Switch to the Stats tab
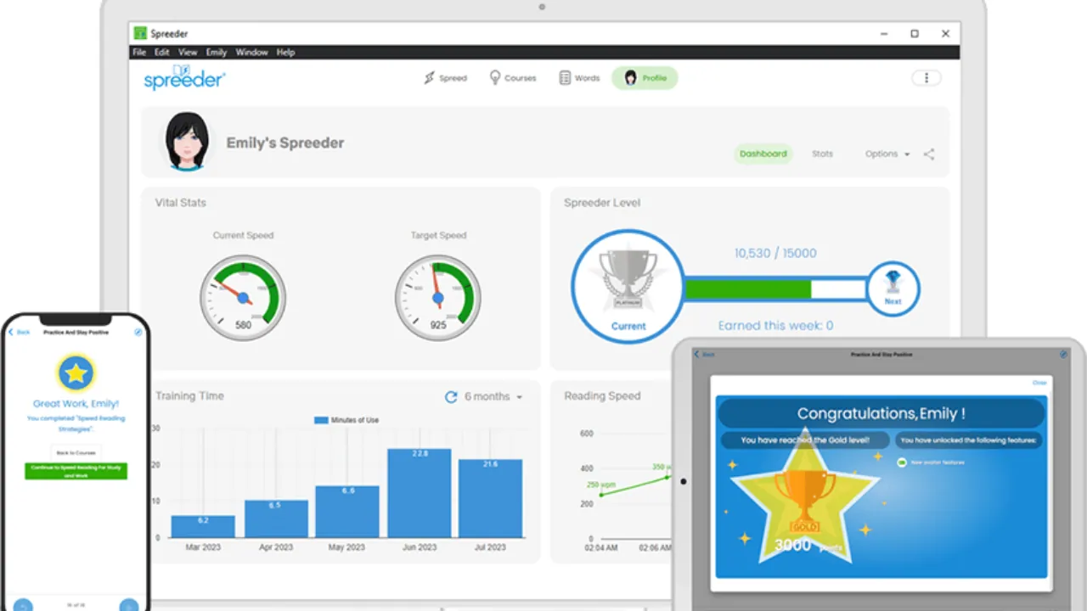 point(822,154)
